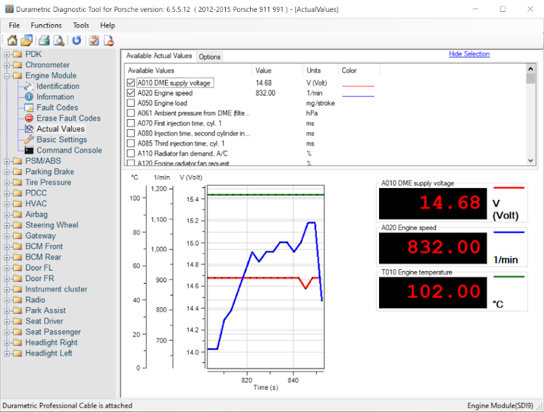Click the Gateway folder icon
544x412 pixels.
point(17,236)
